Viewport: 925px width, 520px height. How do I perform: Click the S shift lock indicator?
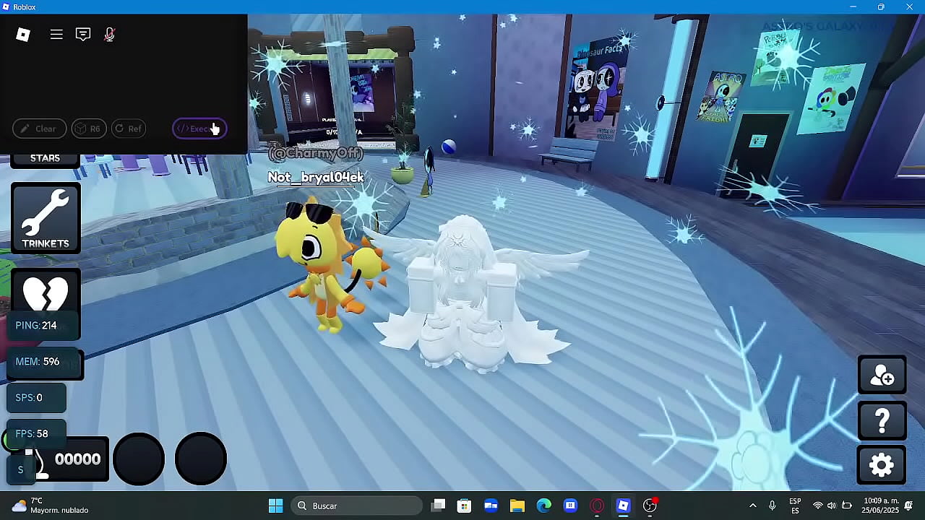pyautogui.click(x=20, y=469)
